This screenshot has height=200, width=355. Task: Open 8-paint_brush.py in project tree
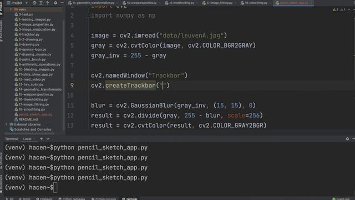(x=30, y=59)
